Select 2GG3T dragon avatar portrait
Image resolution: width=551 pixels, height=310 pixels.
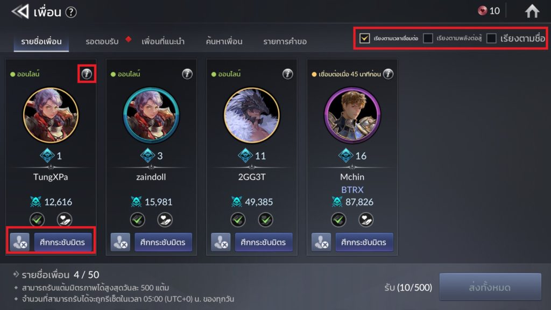pyautogui.click(x=252, y=115)
